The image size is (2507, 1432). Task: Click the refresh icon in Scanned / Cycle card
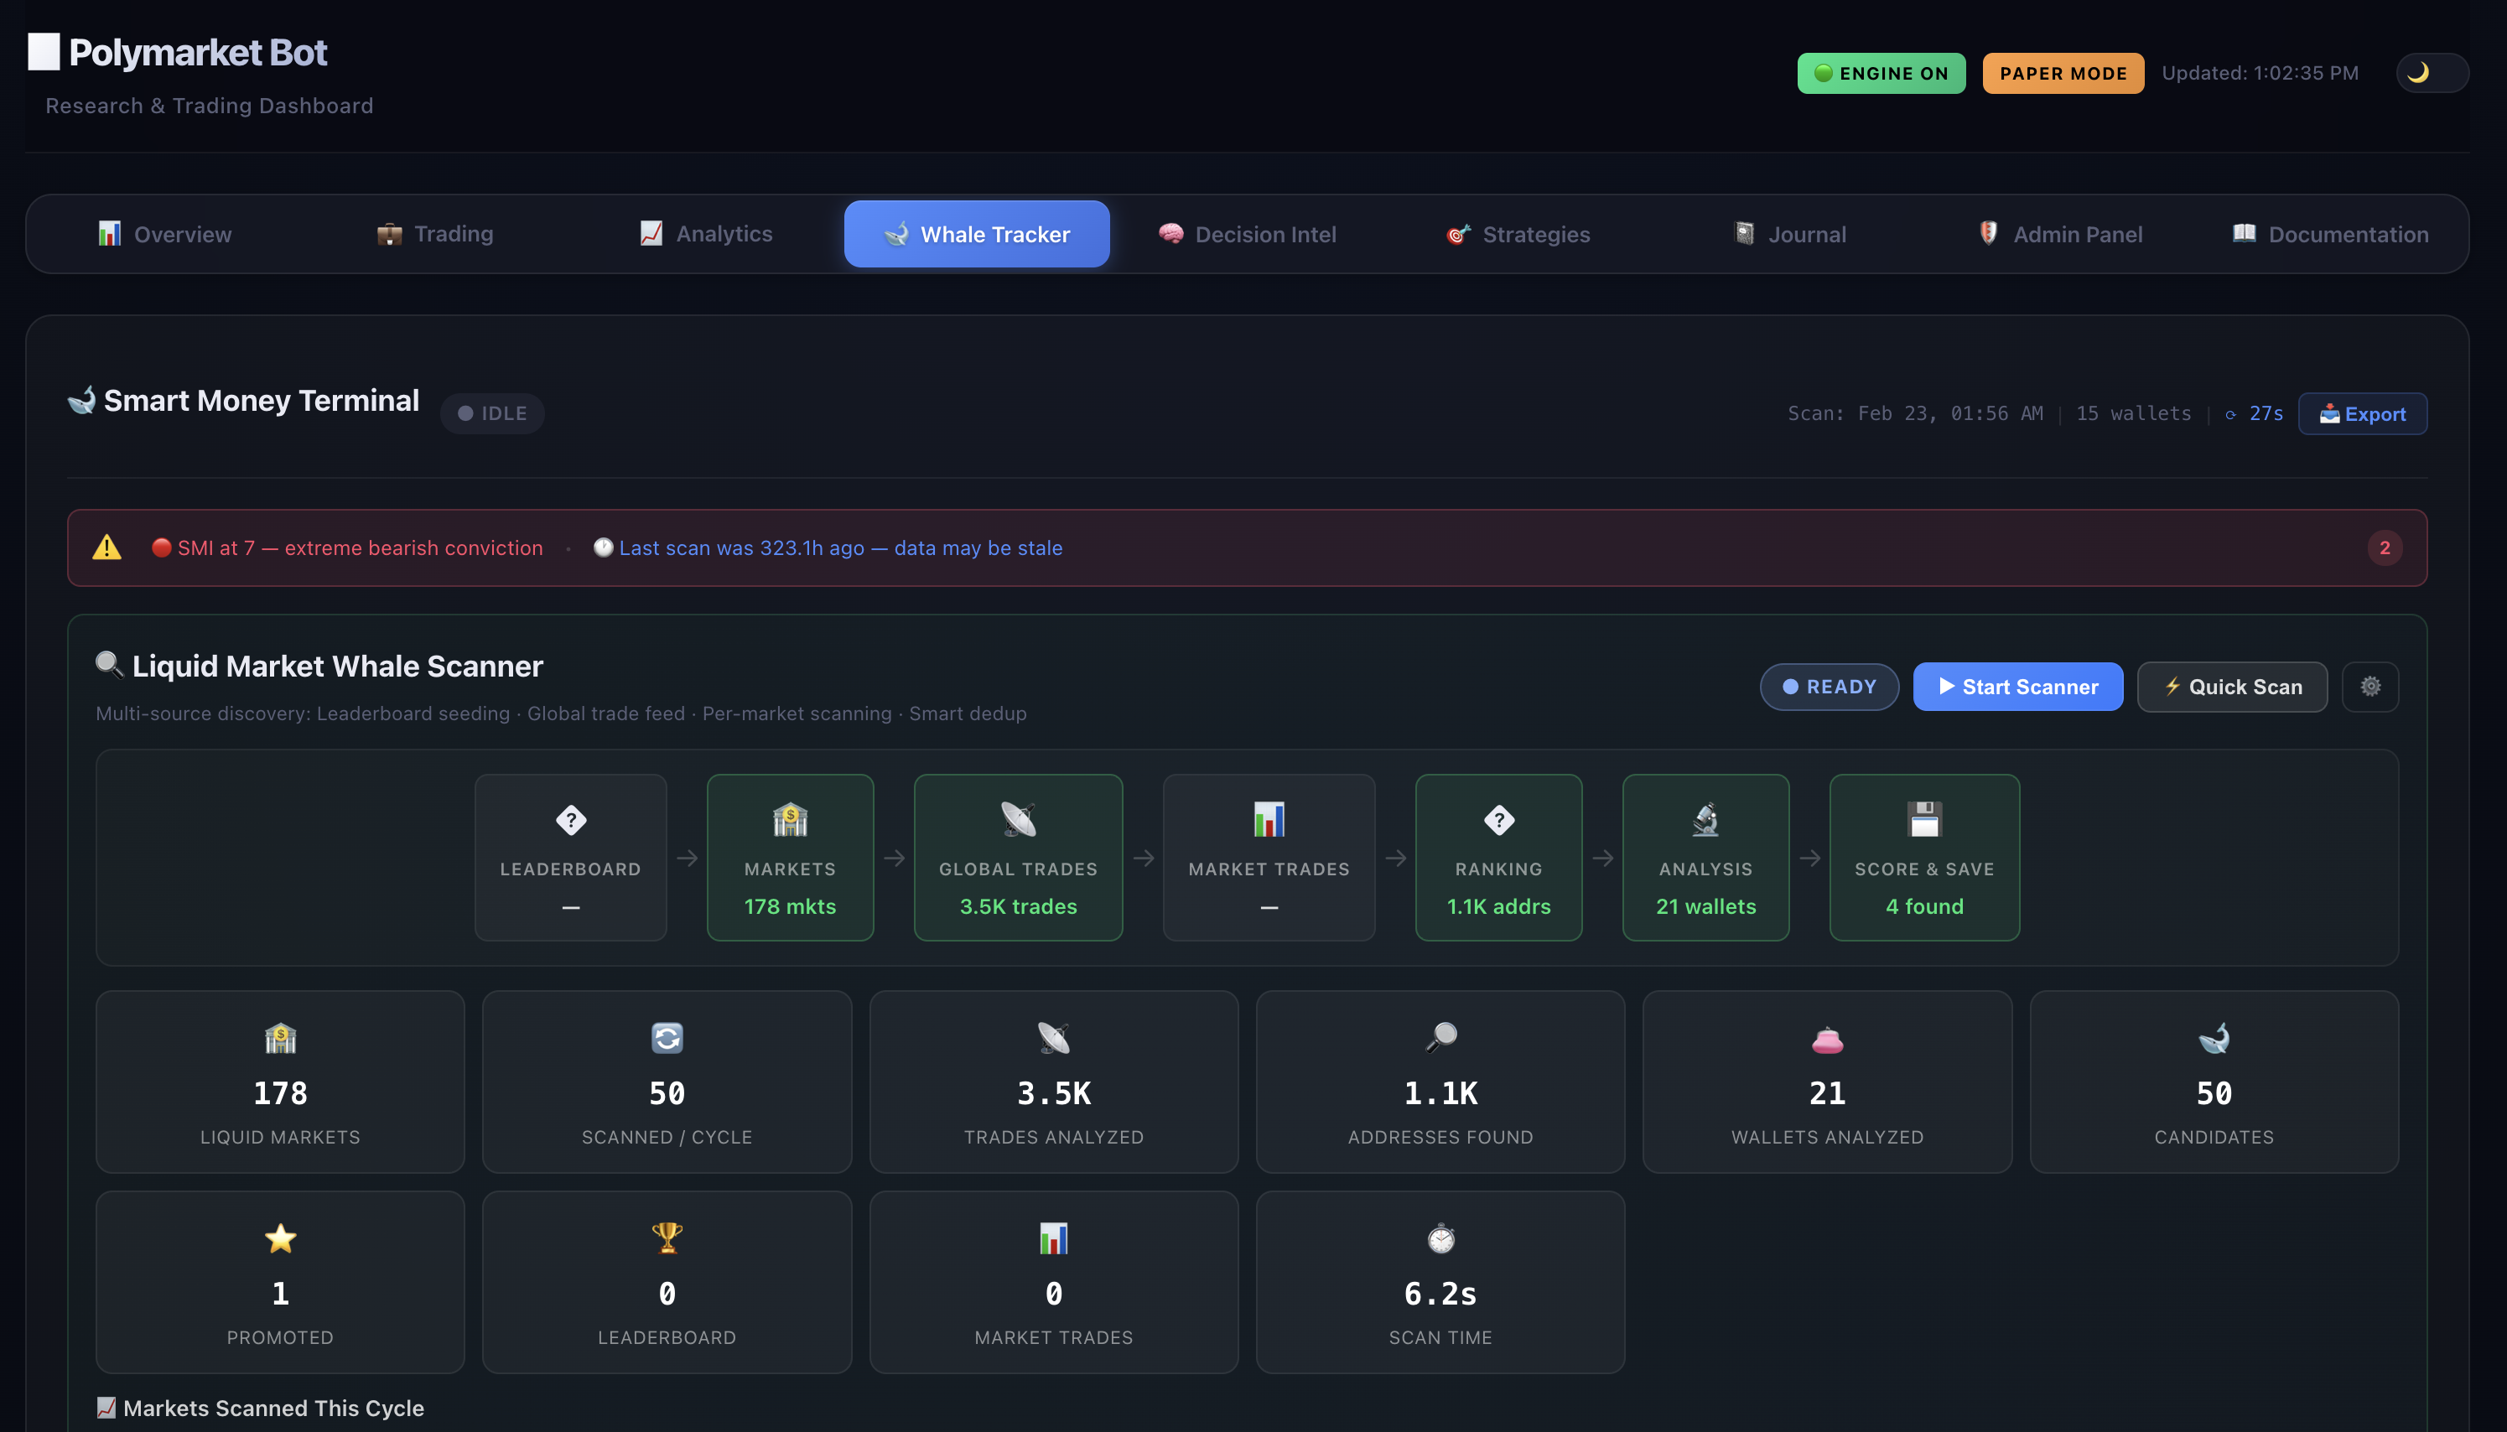click(667, 1038)
